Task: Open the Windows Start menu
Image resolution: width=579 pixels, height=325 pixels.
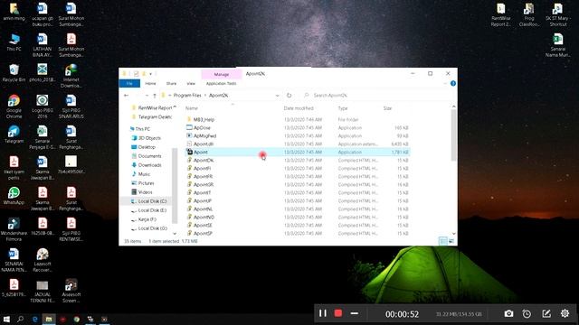Action: (6, 319)
